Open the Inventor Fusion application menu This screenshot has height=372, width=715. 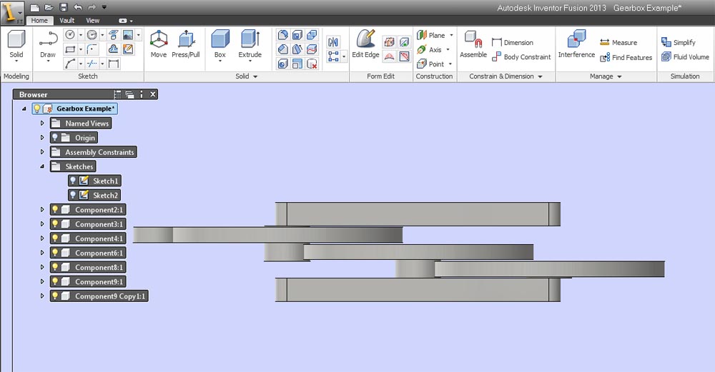pos(12,12)
